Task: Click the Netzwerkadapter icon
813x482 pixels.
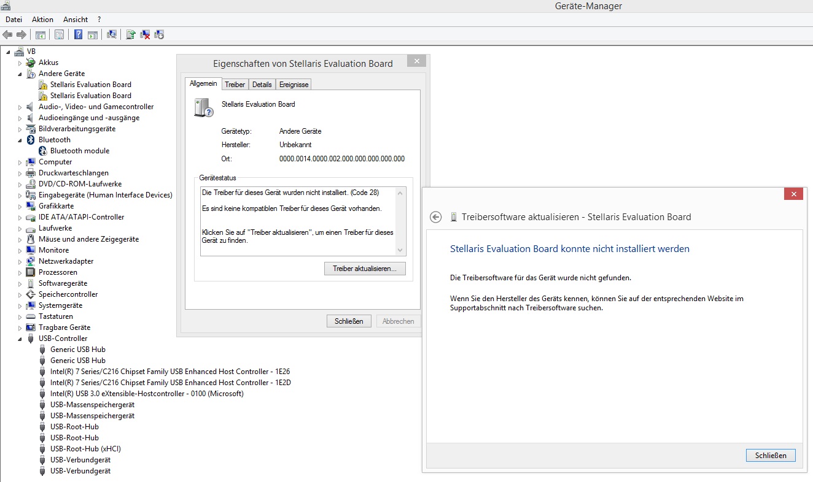Action: [31, 261]
